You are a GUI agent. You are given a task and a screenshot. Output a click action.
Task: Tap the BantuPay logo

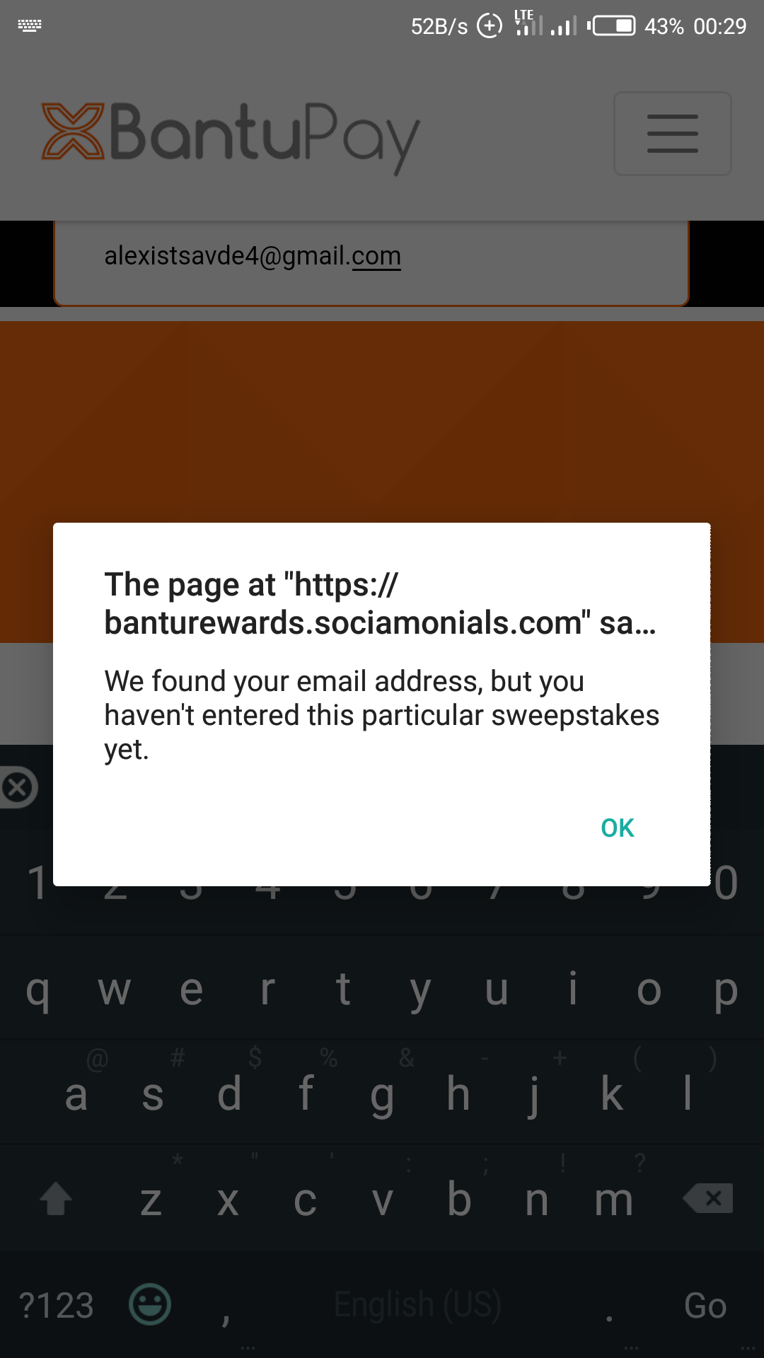click(231, 136)
